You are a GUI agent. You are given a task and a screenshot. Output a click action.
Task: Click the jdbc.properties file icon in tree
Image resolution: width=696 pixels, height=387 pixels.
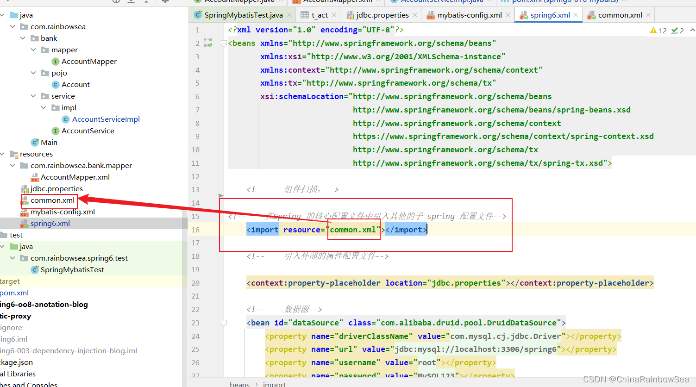coord(25,189)
